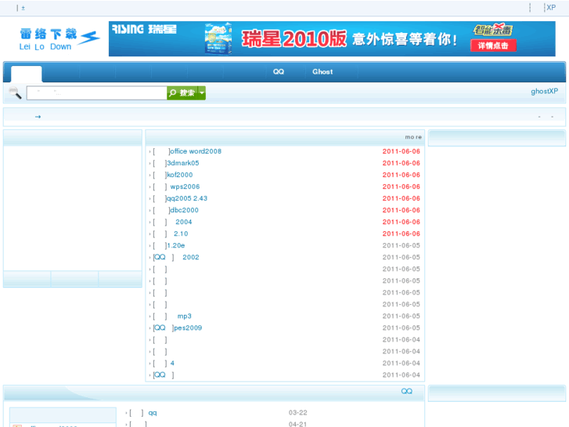The height and width of the screenshot is (427, 569).
Task: Open the qq2005 2.43 entry
Action: tap(187, 198)
